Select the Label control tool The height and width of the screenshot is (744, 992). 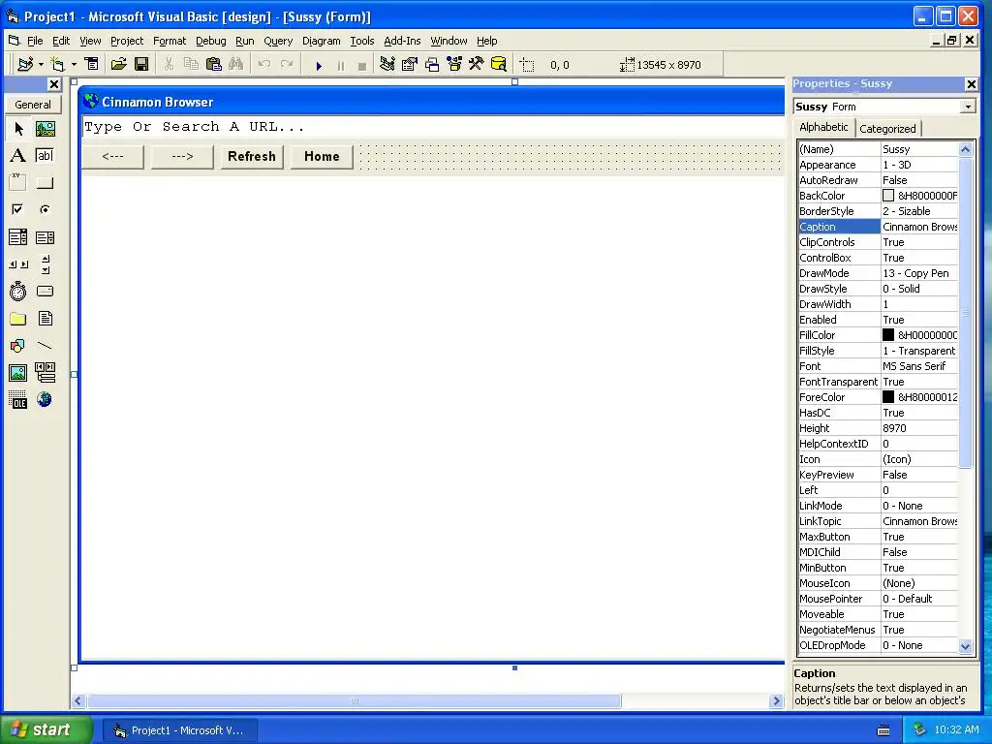[x=17, y=156]
